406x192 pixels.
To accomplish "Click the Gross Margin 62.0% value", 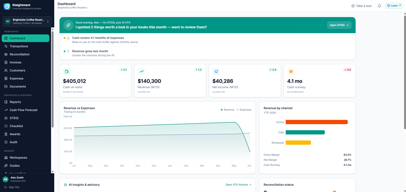I will 347,155.
